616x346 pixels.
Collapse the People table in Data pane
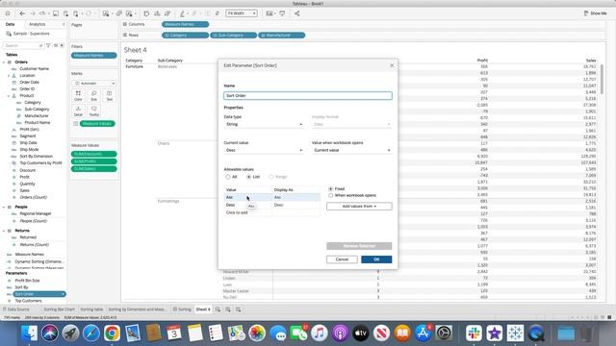pyautogui.click(x=4, y=207)
